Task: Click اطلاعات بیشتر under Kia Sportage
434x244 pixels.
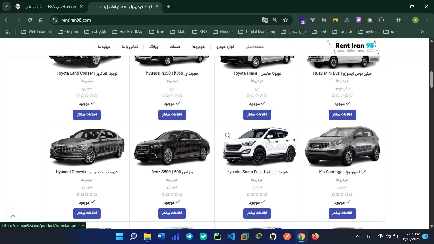Action: [x=342, y=213]
